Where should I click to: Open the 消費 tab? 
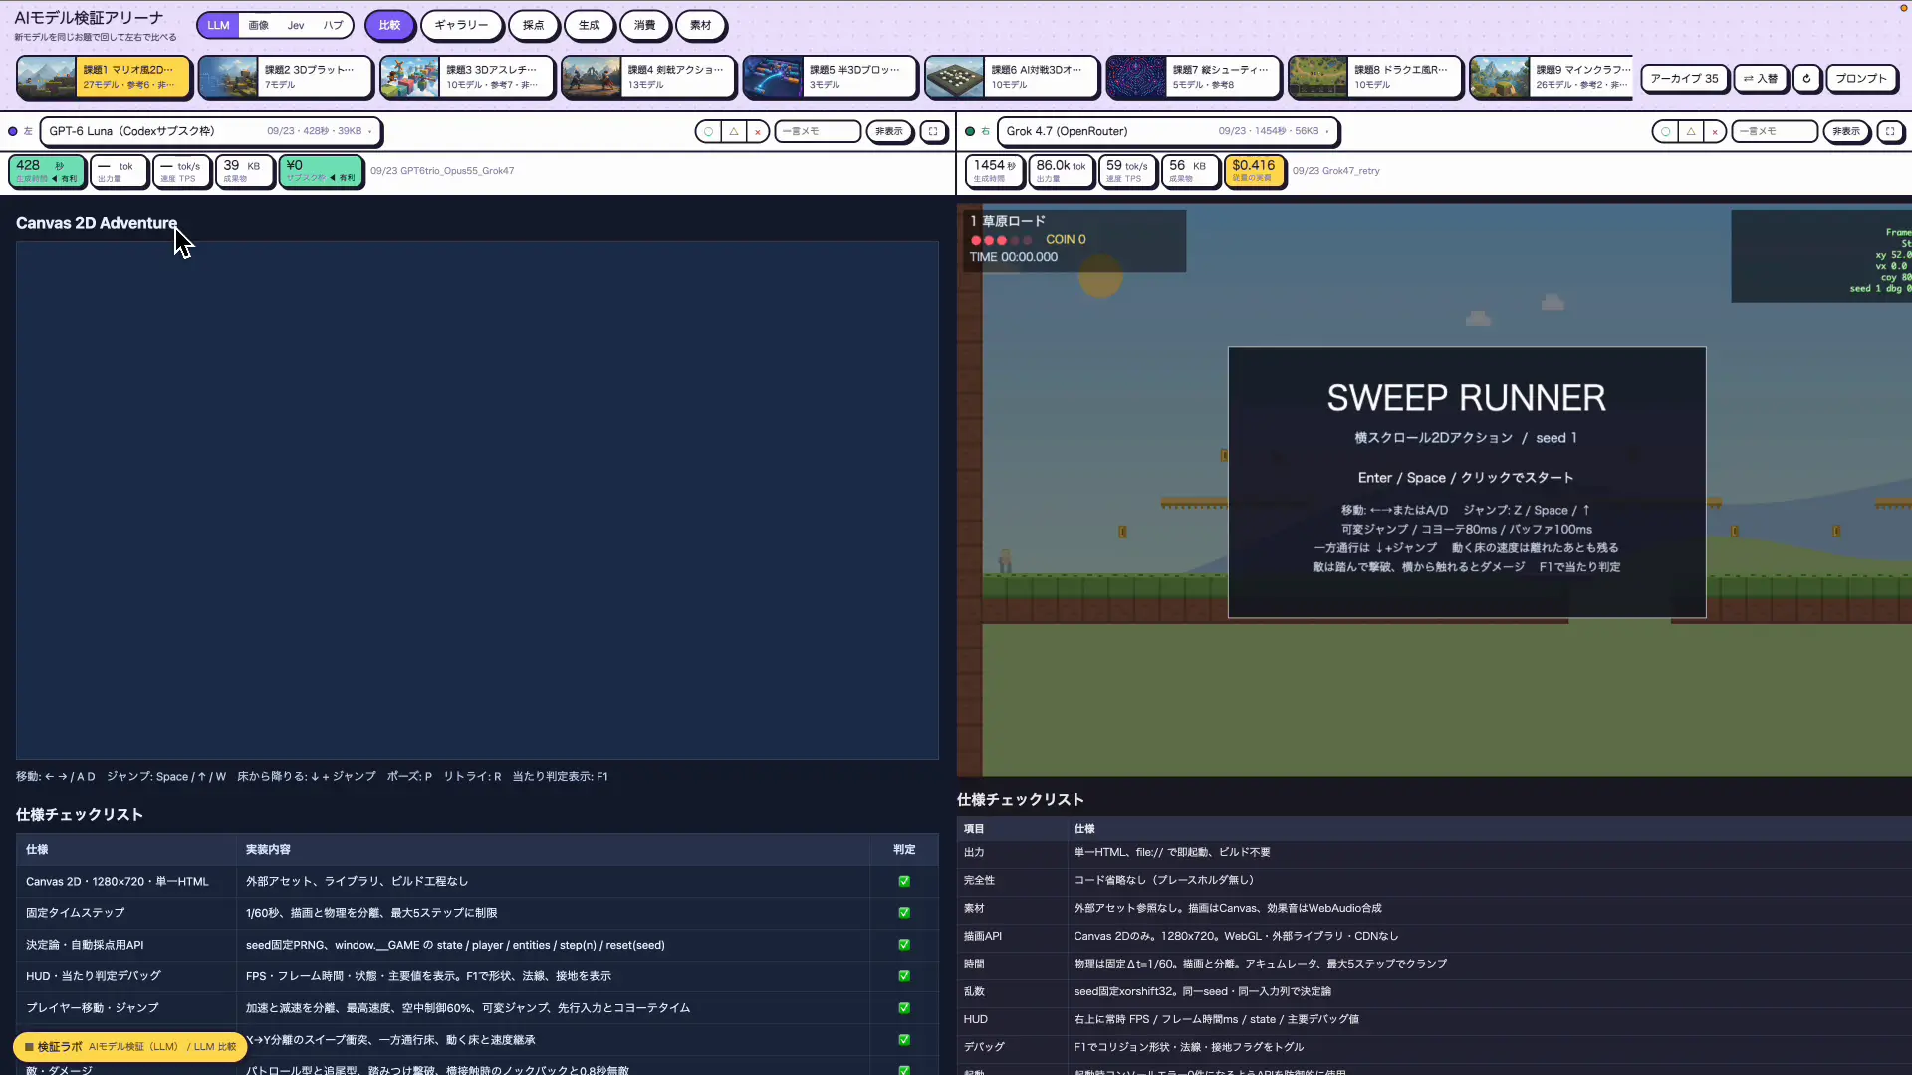pos(645,25)
